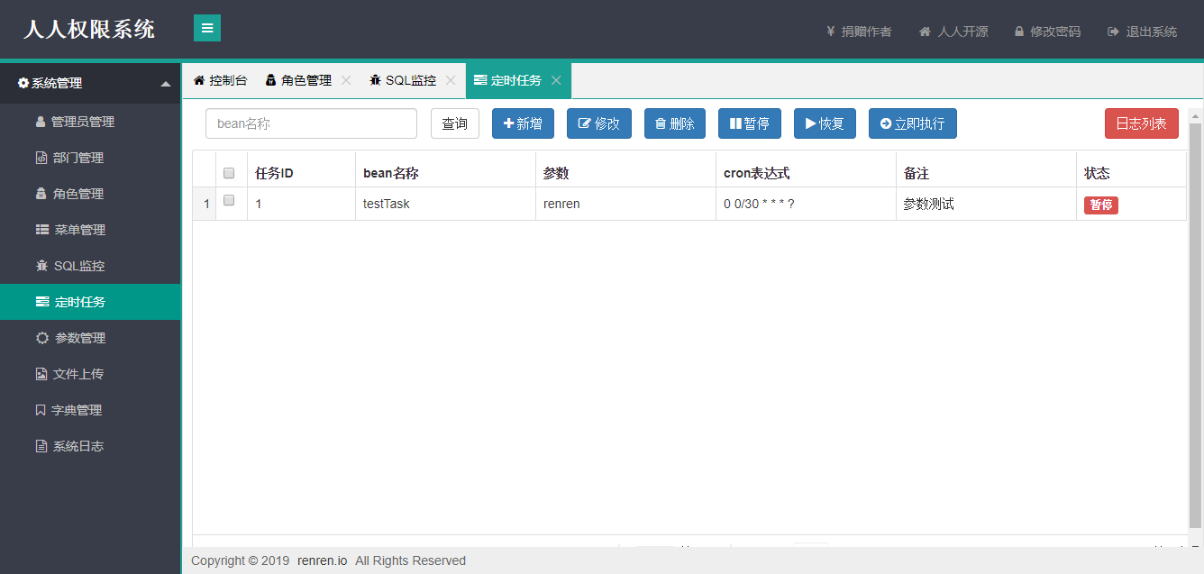Screen dimensions: 1204x574
Task: Open 日志列表 with the red button
Action: pos(1141,123)
